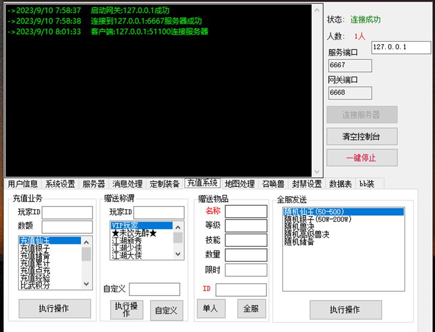Choose 江湖新秀 from the title list

click(127, 241)
